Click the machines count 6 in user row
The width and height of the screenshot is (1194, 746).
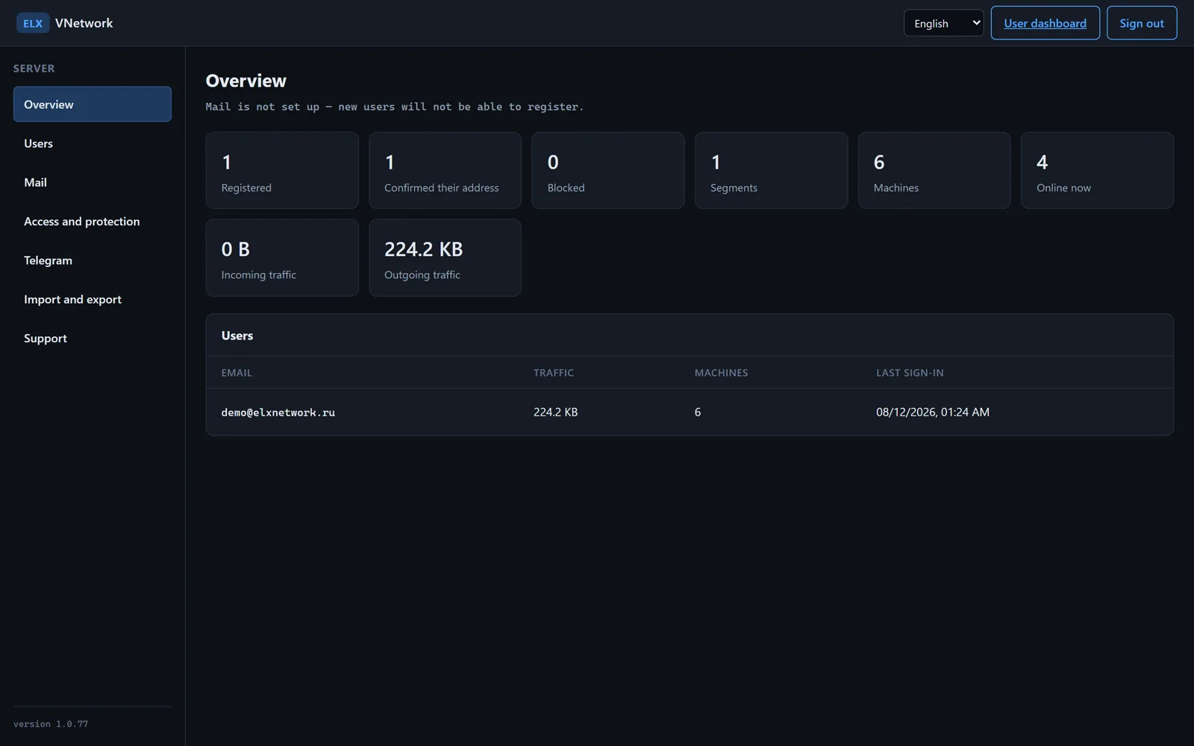[x=698, y=412]
